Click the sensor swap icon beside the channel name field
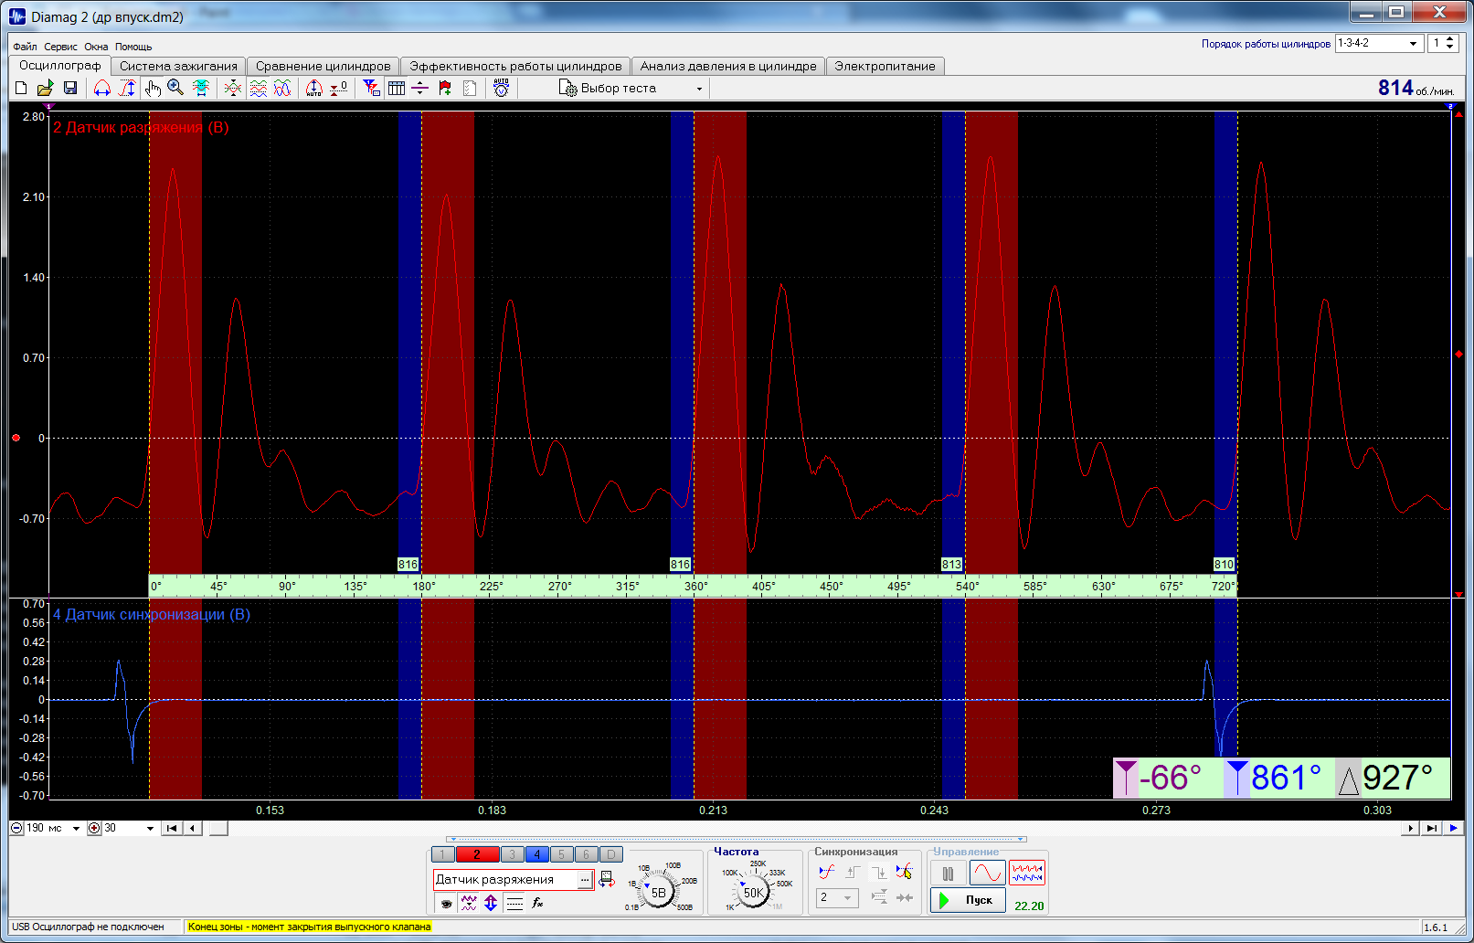Viewport: 1474px width, 943px height. pos(607,880)
